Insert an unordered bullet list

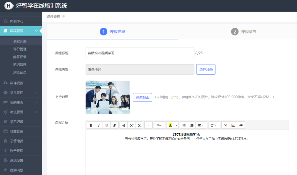(184, 125)
